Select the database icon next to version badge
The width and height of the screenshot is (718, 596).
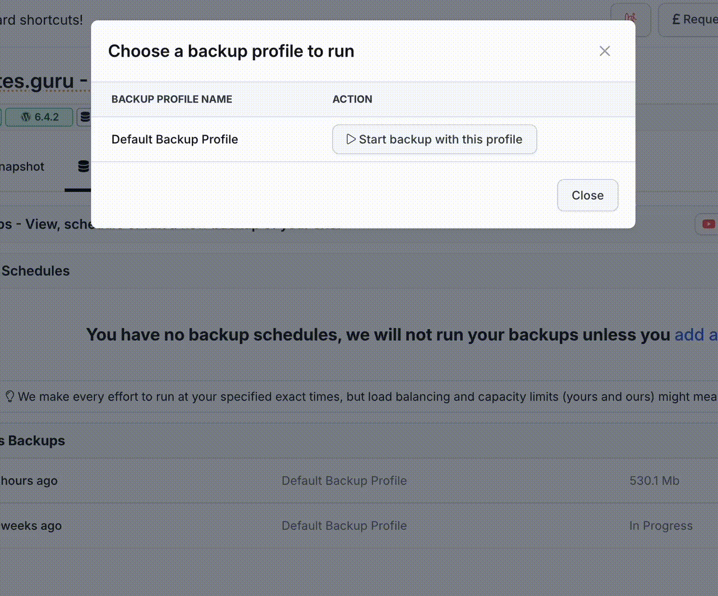click(x=85, y=117)
